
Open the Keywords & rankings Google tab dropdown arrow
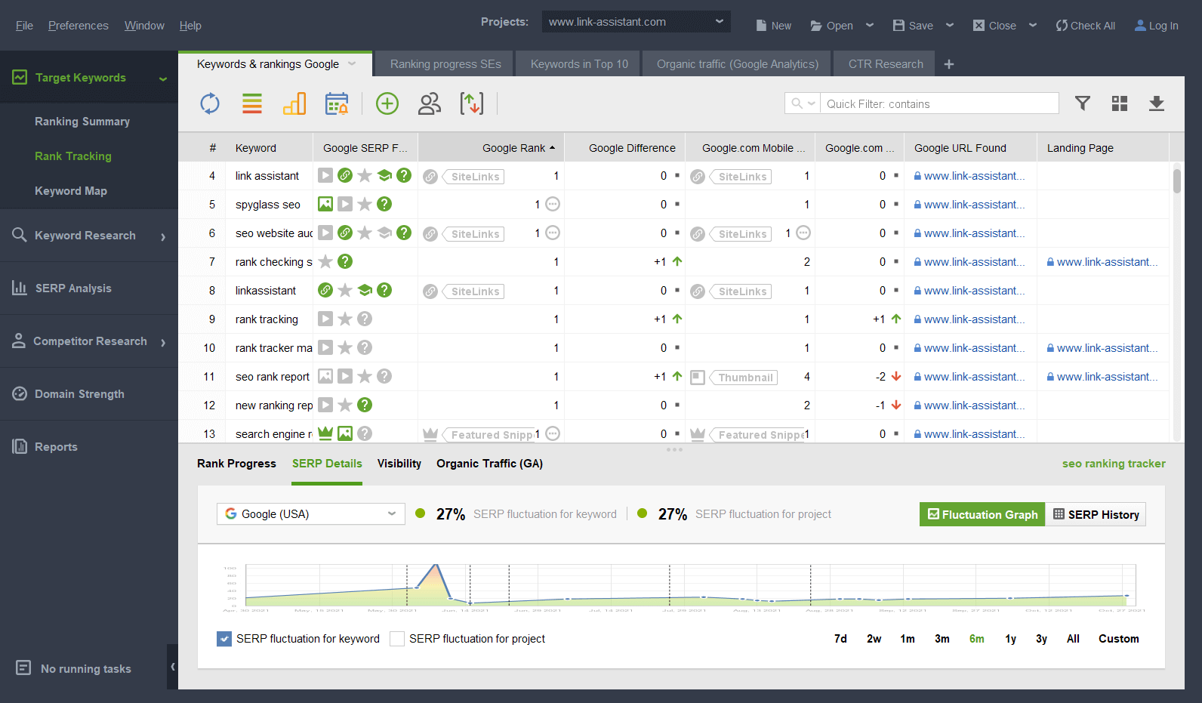(x=352, y=64)
